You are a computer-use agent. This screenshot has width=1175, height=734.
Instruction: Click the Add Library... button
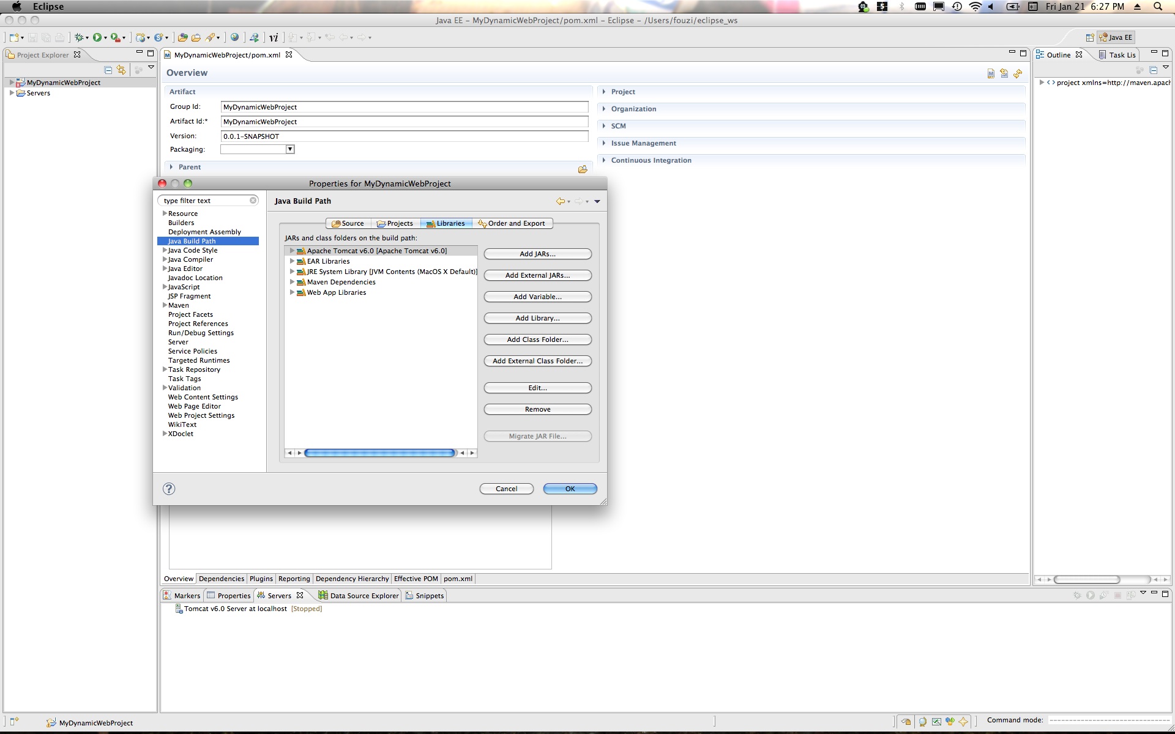coord(537,318)
